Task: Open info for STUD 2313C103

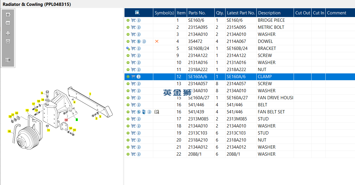Action: 139,133
